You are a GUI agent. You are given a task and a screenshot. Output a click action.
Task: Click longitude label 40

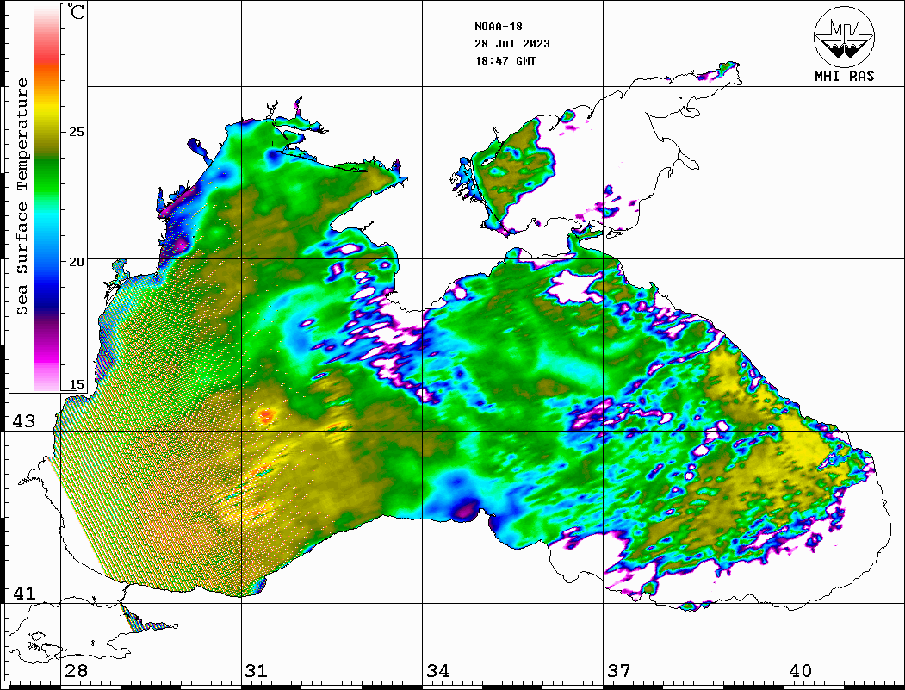(800, 671)
